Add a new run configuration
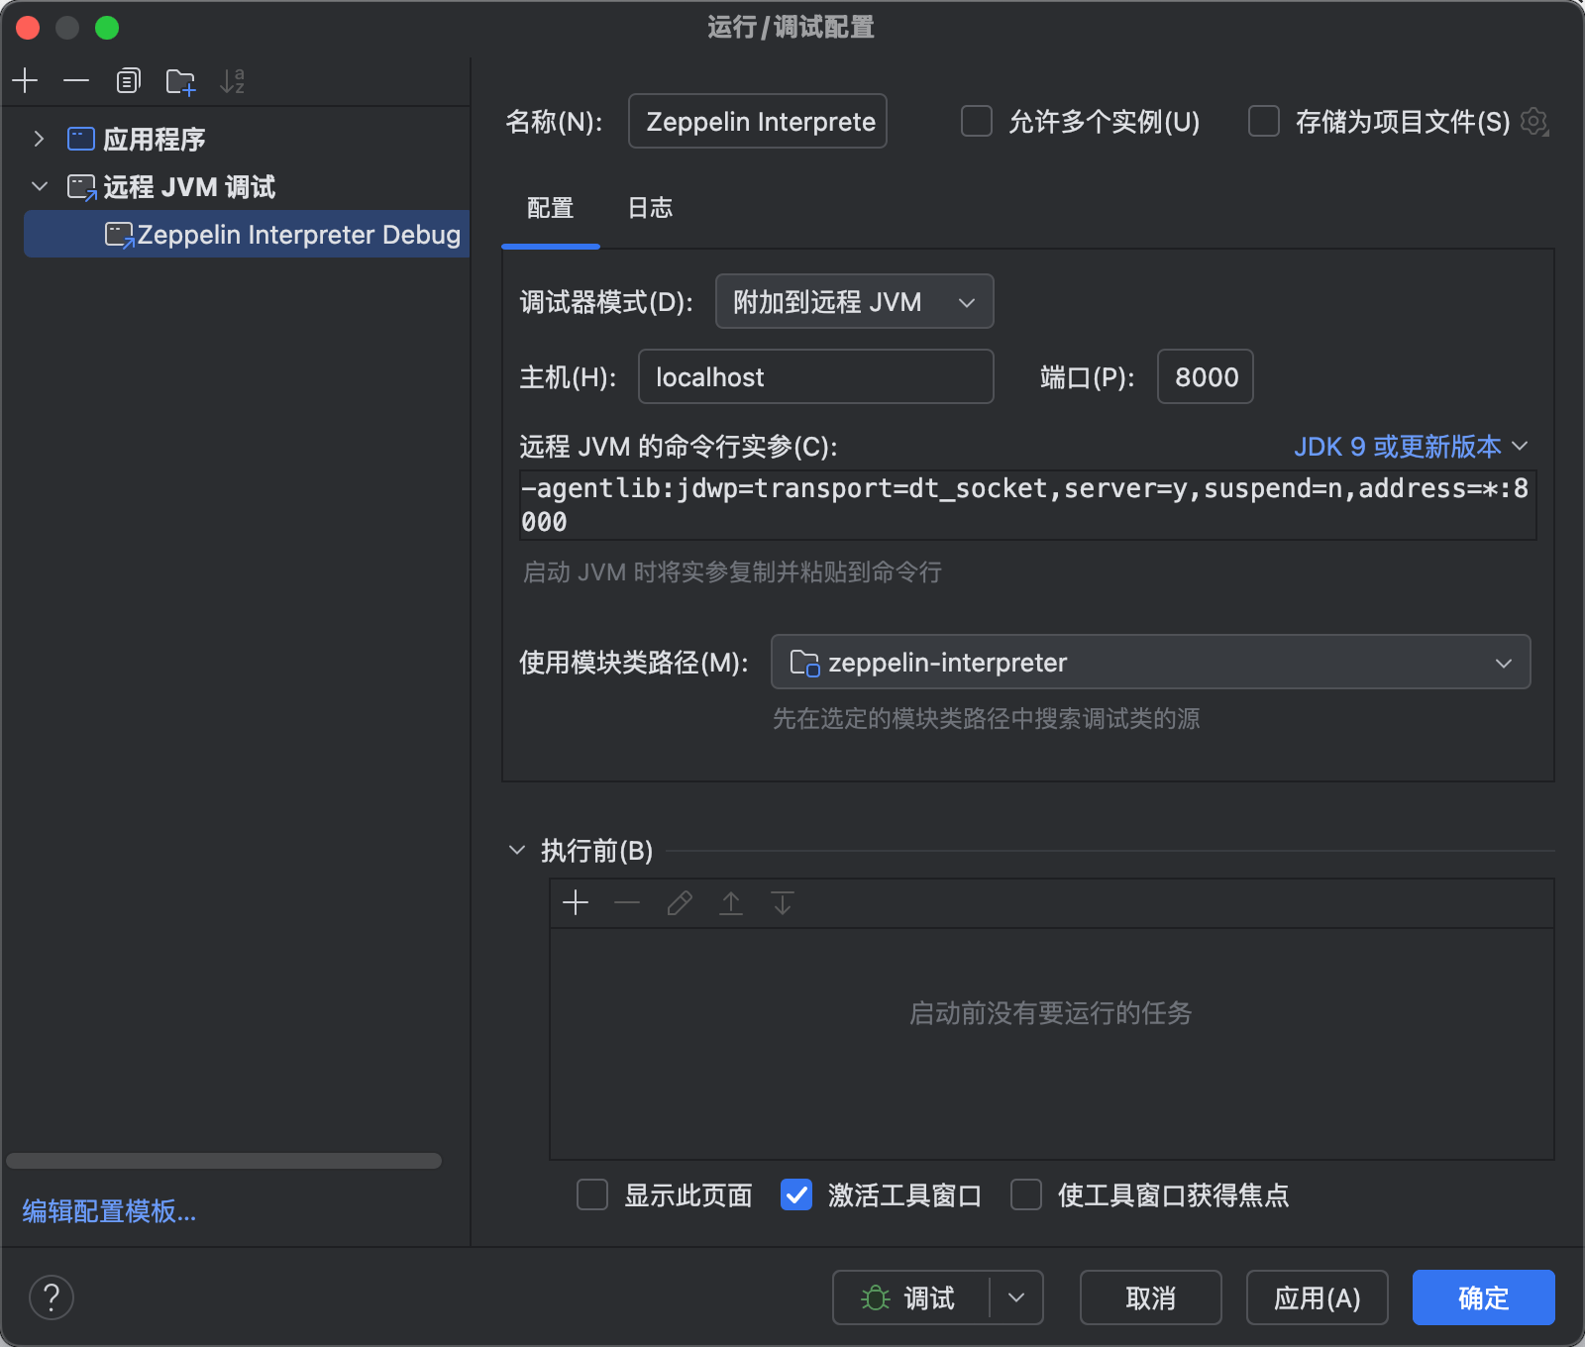Viewport: 1585px width, 1347px height. [x=26, y=81]
